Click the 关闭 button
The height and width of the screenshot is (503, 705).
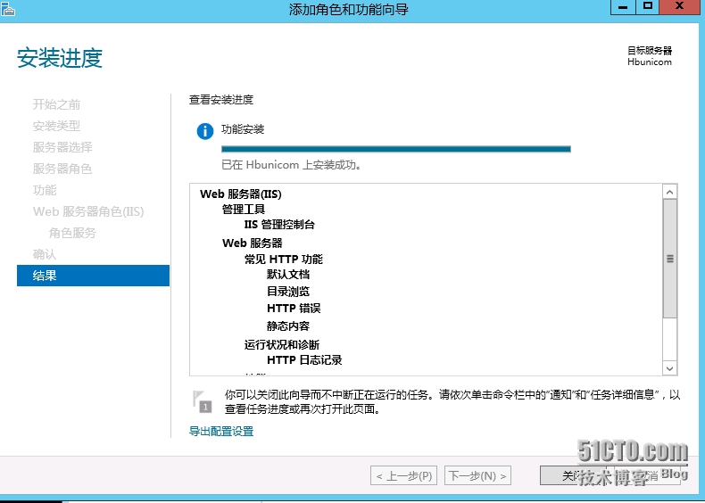573,475
